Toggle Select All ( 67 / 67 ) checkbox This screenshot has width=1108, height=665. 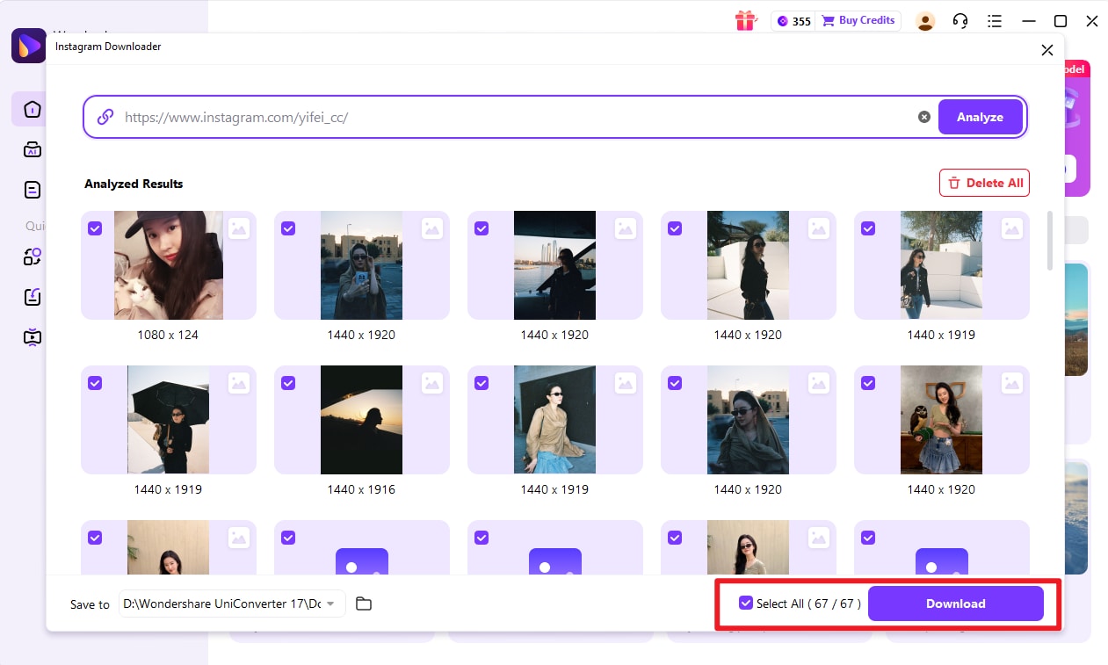click(x=746, y=603)
